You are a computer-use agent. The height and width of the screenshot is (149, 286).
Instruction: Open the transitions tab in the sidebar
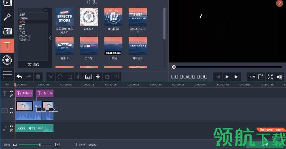click(7, 31)
